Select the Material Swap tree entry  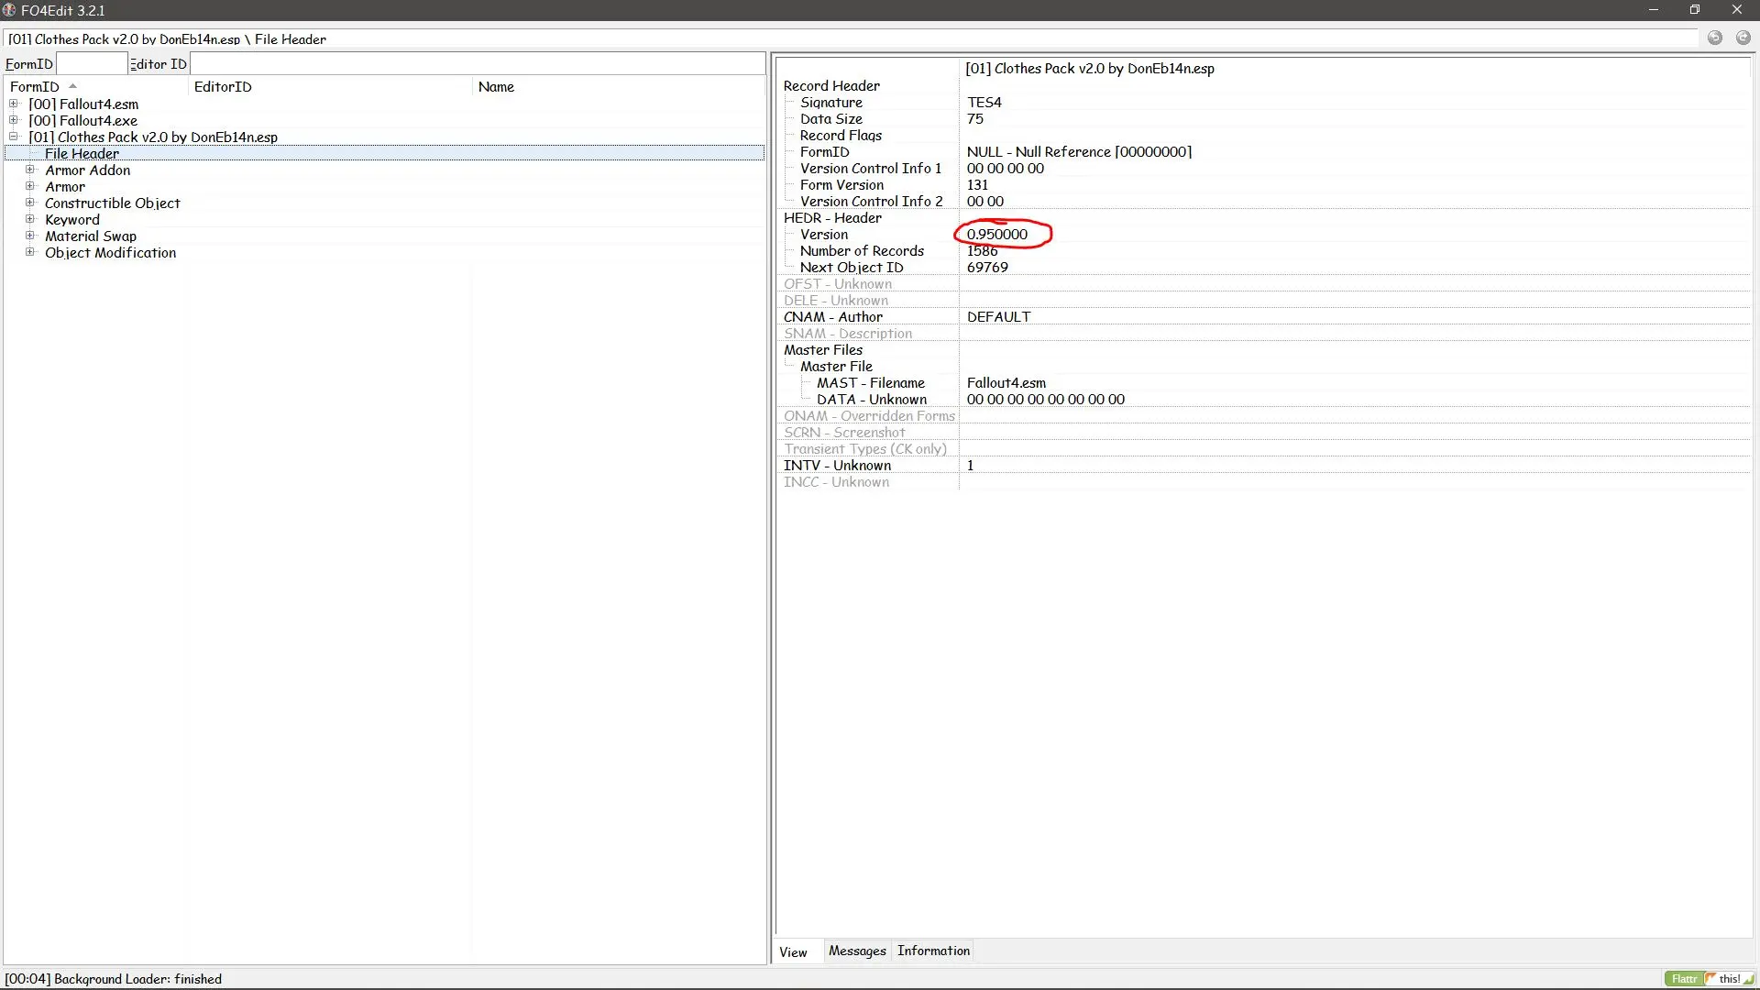pos(91,236)
